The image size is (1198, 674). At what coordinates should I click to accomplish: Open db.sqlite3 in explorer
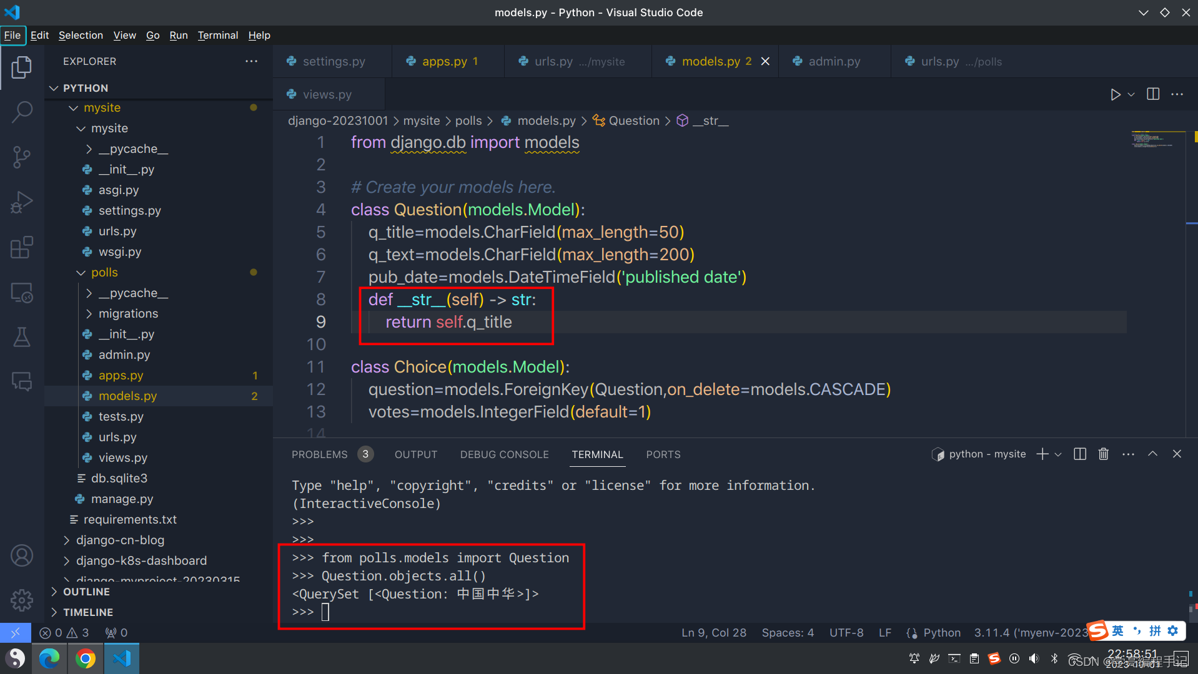[x=119, y=479]
